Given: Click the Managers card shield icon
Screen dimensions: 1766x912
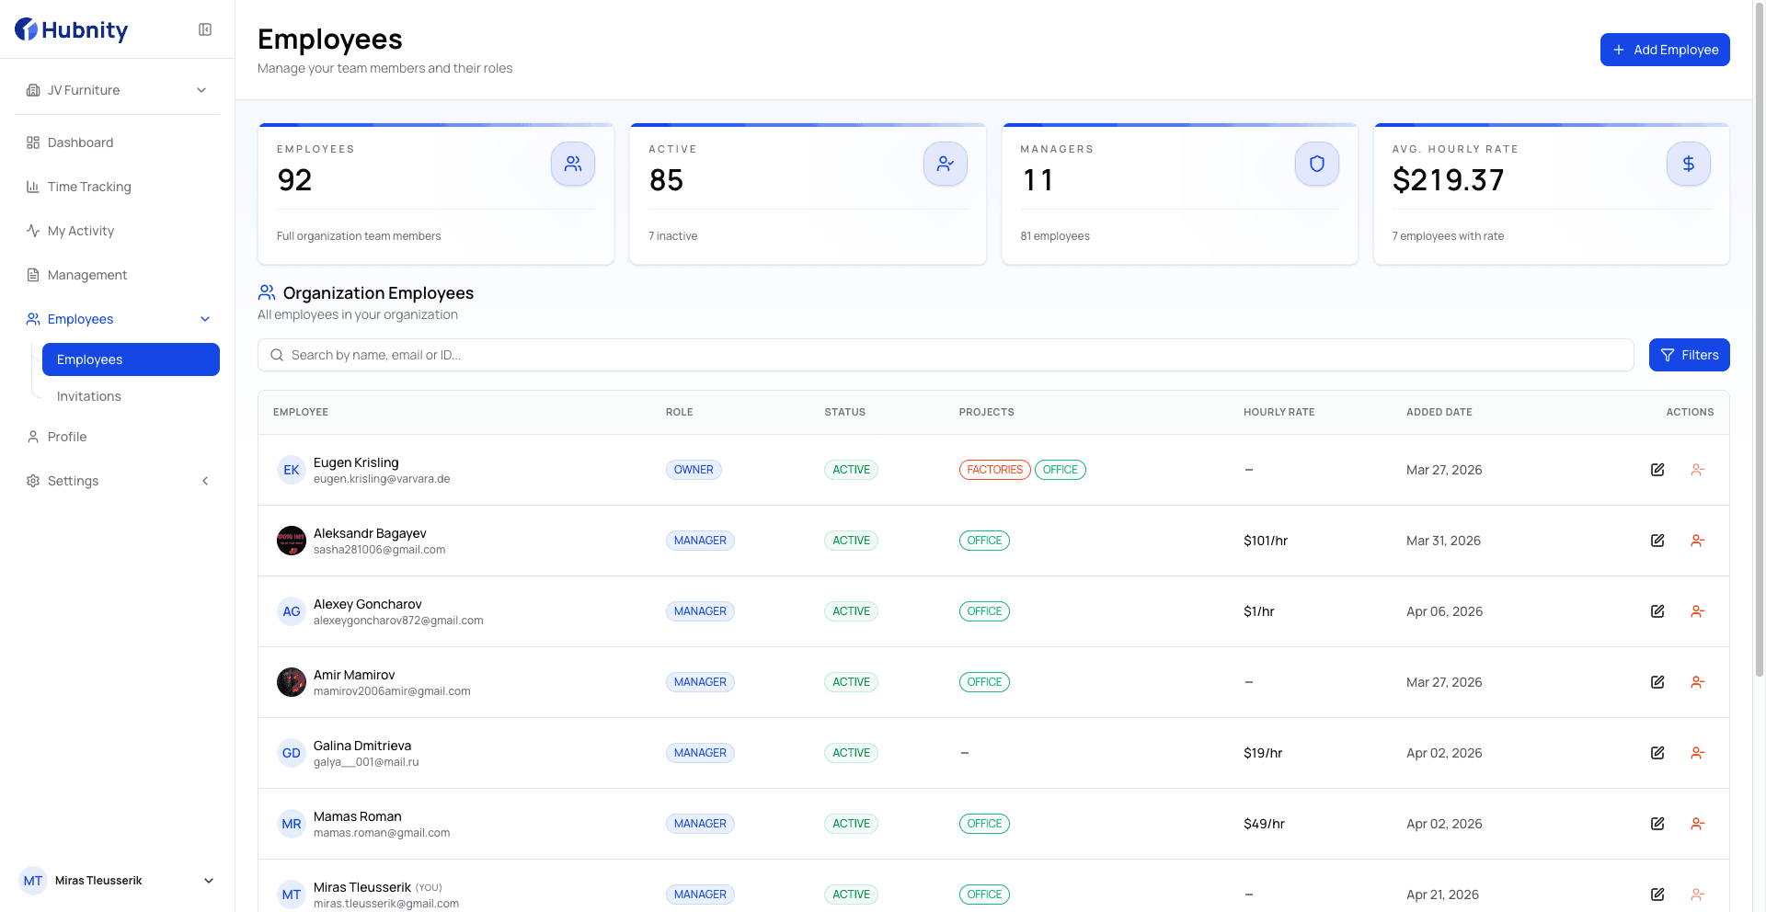Looking at the screenshot, I should (x=1317, y=164).
